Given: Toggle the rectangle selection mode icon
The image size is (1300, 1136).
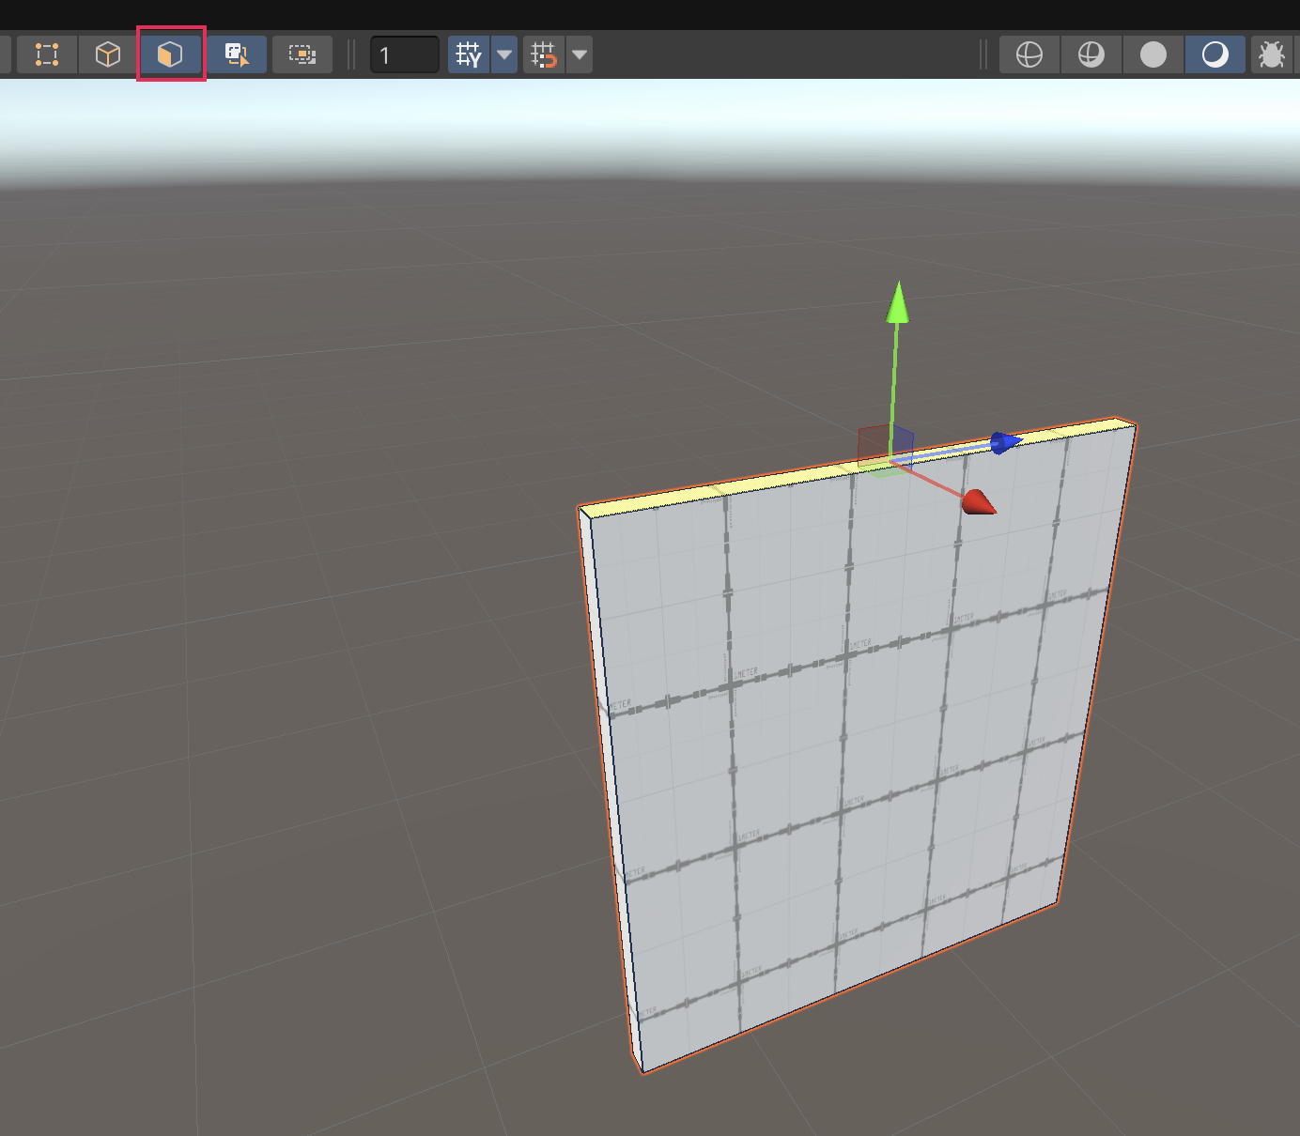Looking at the screenshot, I should 302,54.
